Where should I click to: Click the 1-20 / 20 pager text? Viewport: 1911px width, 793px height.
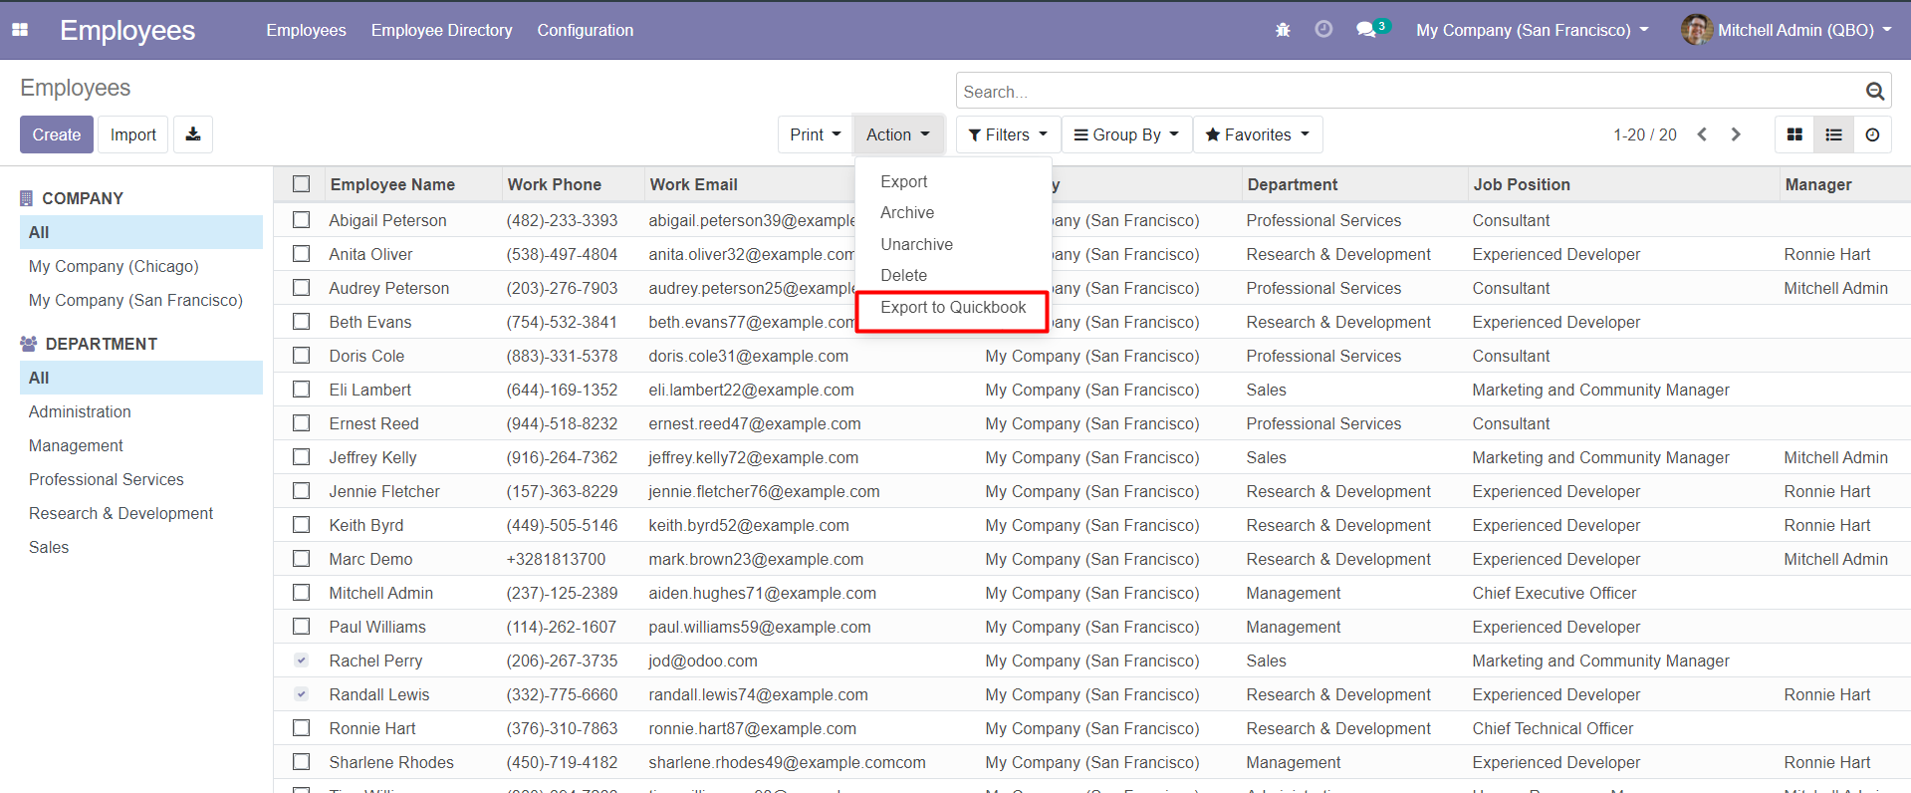point(1644,134)
